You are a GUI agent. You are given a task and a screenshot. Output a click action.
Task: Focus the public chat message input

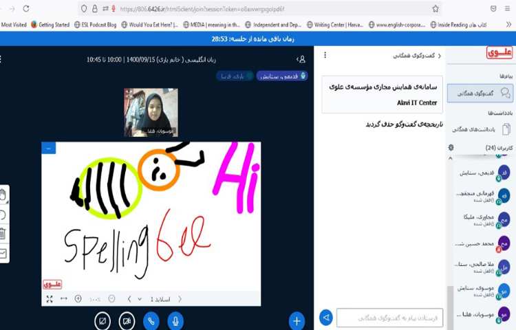[x=389, y=318]
